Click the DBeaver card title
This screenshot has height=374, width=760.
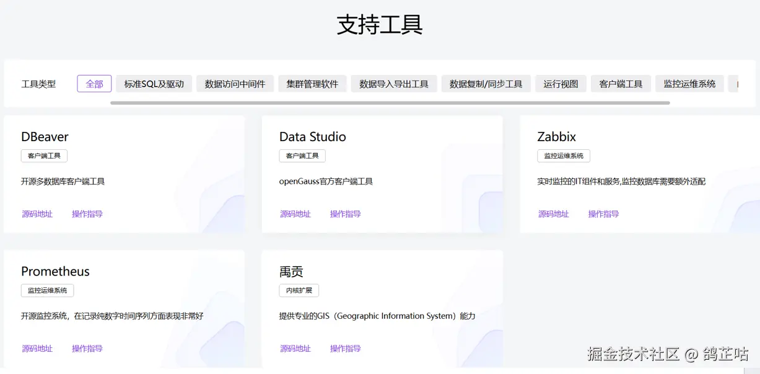[45, 137]
